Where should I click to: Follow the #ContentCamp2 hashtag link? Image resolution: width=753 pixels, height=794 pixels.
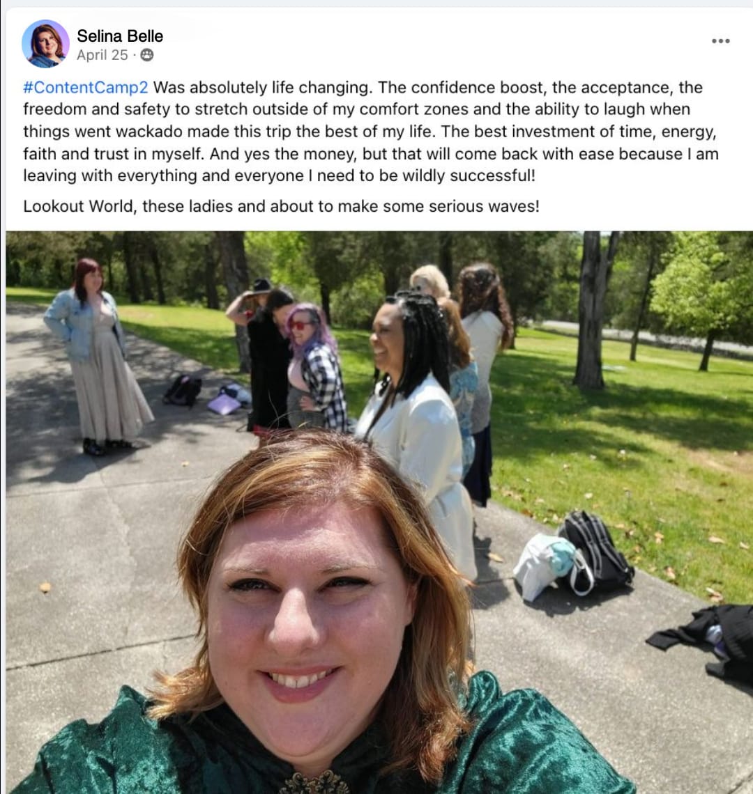click(86, 88)
